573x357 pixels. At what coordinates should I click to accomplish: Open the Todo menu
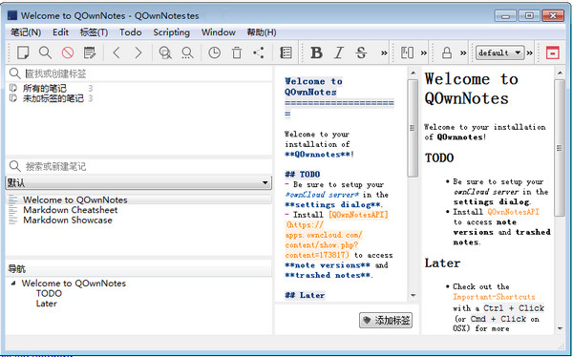click(131, 32)
